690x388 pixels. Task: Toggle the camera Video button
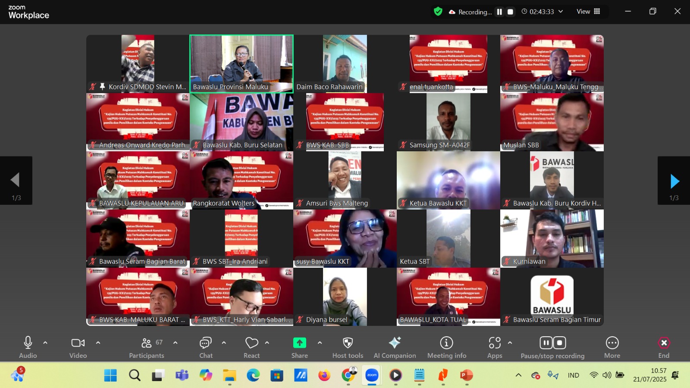click(78, 343)
